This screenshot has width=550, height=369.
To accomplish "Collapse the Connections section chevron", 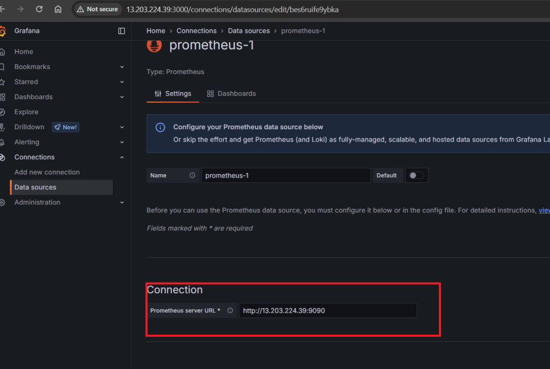I will pyautogui.click(x=122, y=157).
